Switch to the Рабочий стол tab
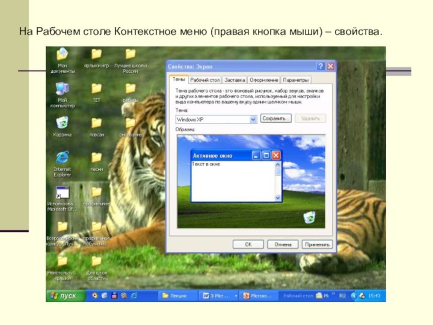433x325 pixels. click(x=205, y=80)
